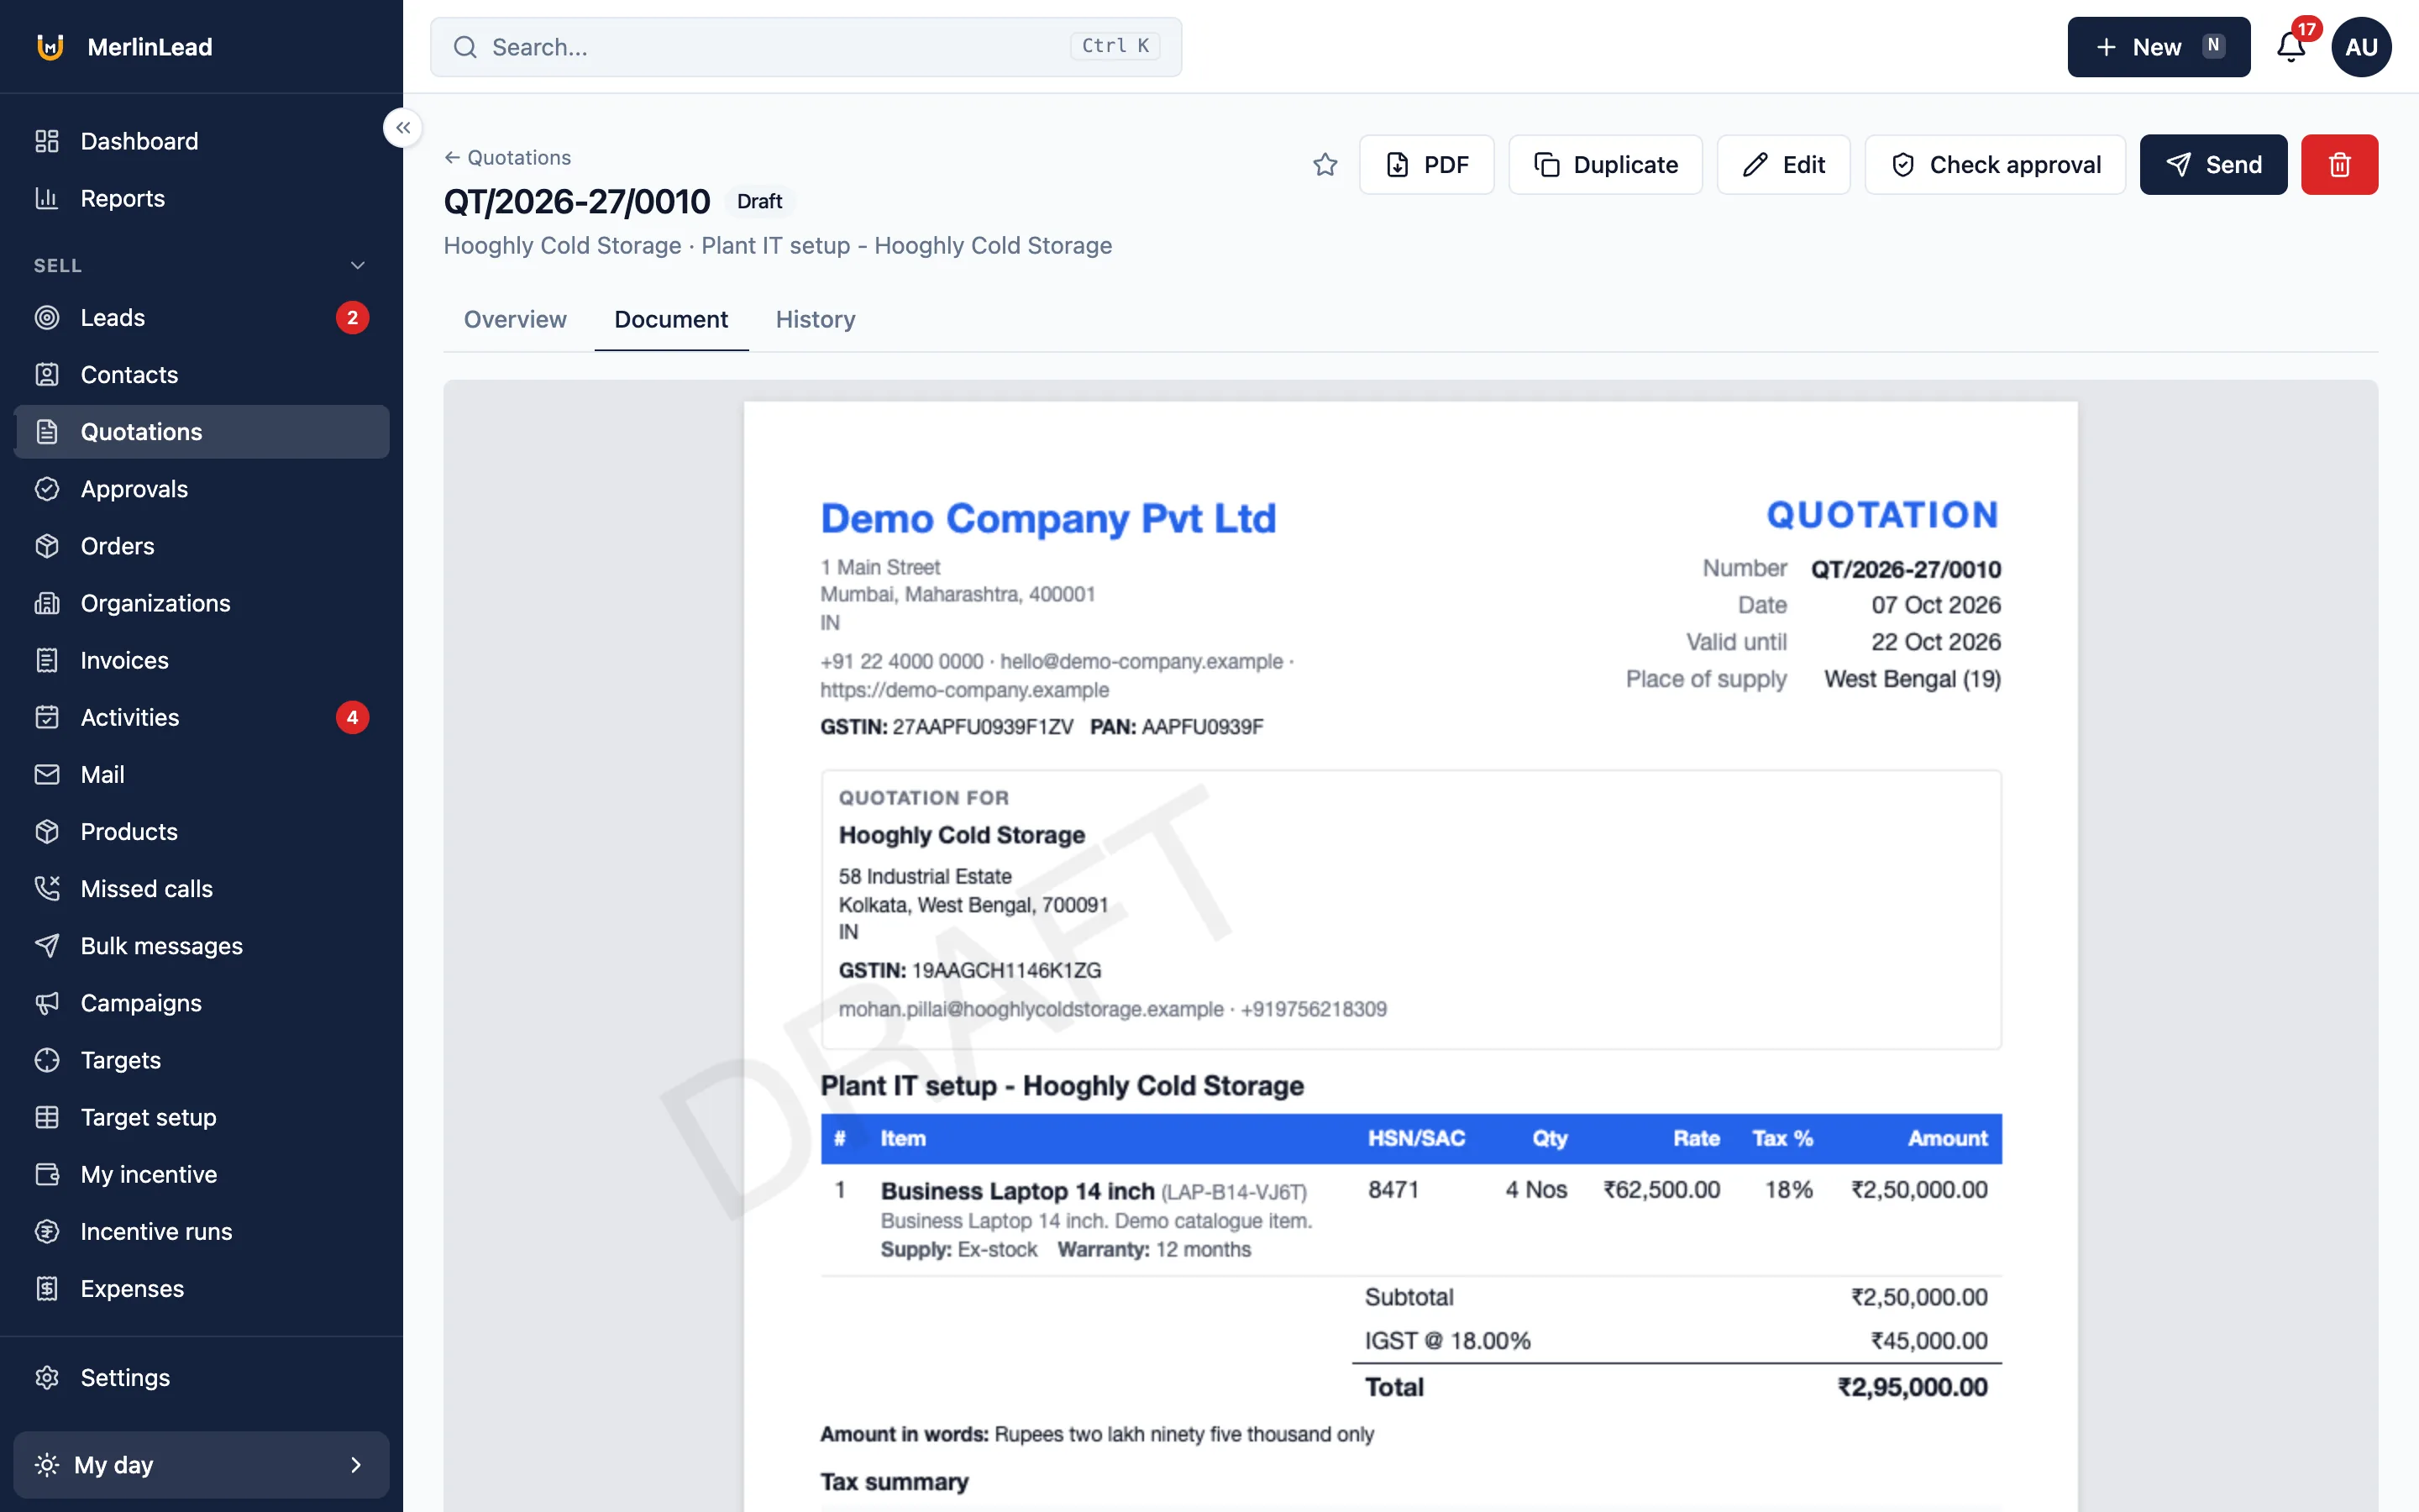
Task: Star this quotation as favorite
Action: point(1325,165)
